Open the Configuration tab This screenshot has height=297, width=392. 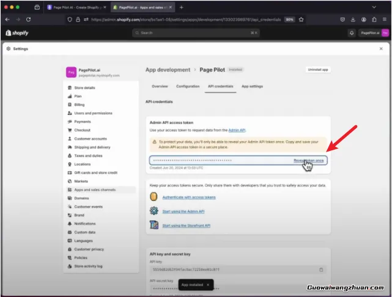pyautogui.click(x=188, y=87)
